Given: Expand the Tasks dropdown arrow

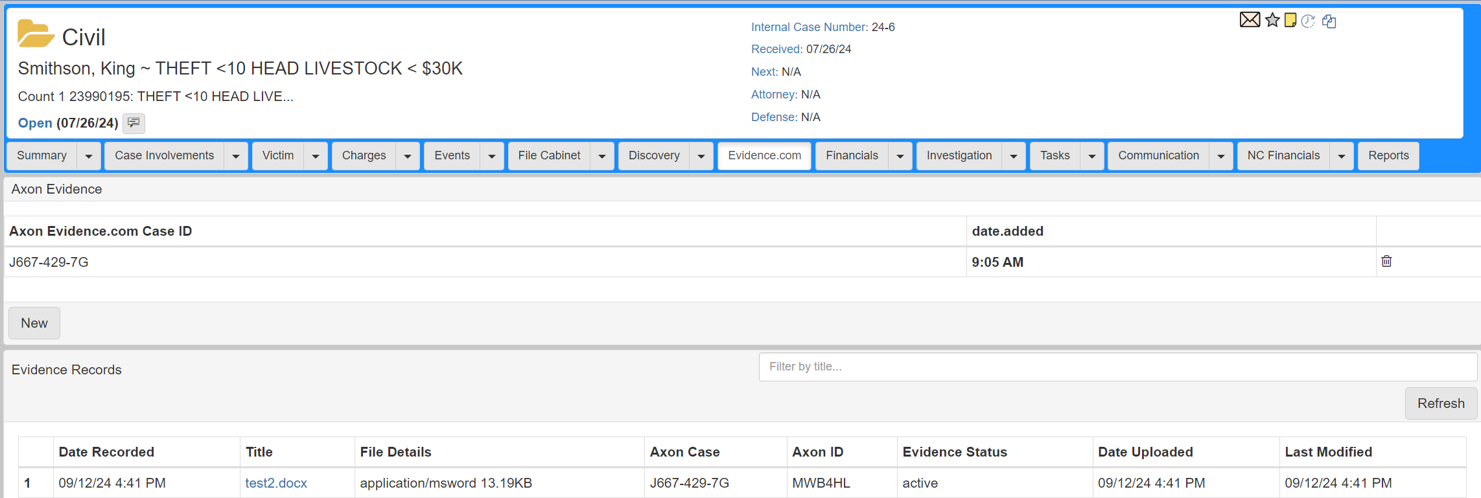Looking at the screenshot, I should point(1092,156).
